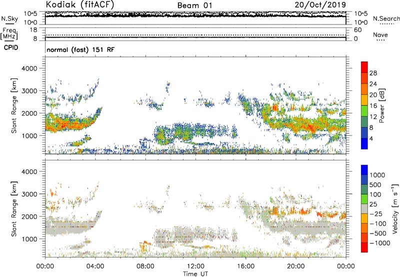This screenshot has height=277, width=400.
Task: Click the 'Slant Range [km]' label of the power panel
Action: 14,105
